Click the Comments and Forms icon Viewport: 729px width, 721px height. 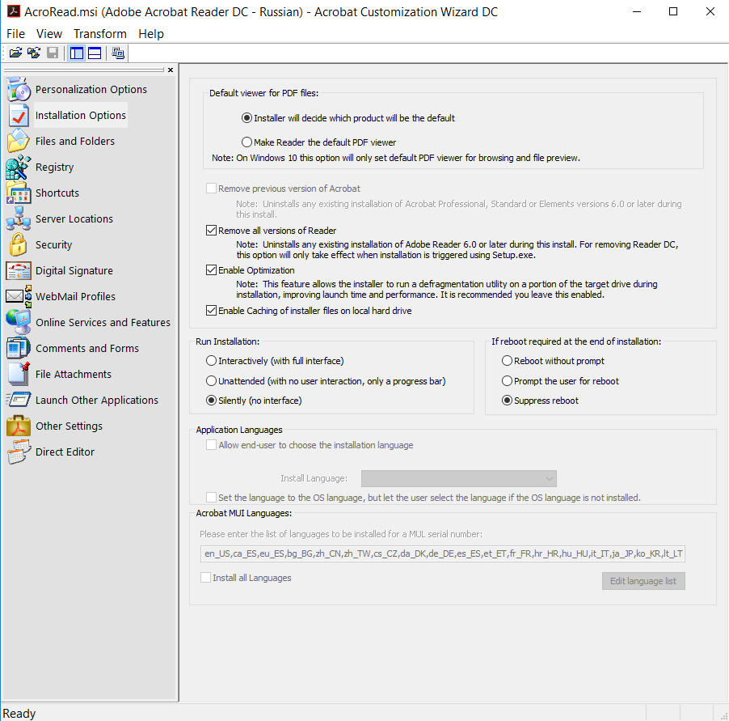click(19, 348)
